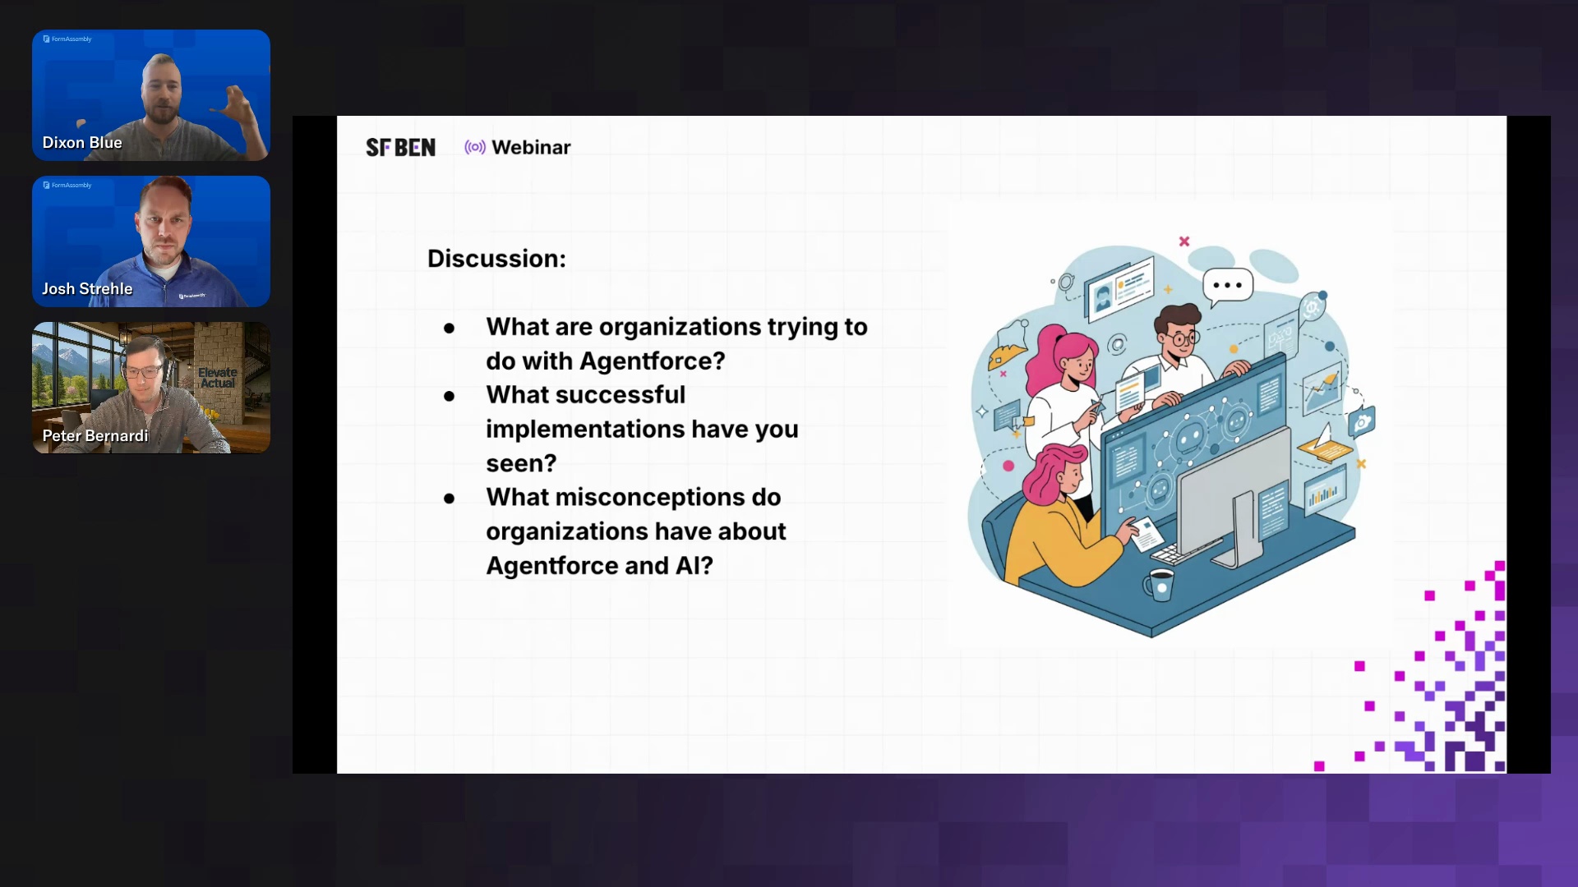Click the FormAssembly logo in Dixon's video

pyautogui.click(x=67, y=39)
